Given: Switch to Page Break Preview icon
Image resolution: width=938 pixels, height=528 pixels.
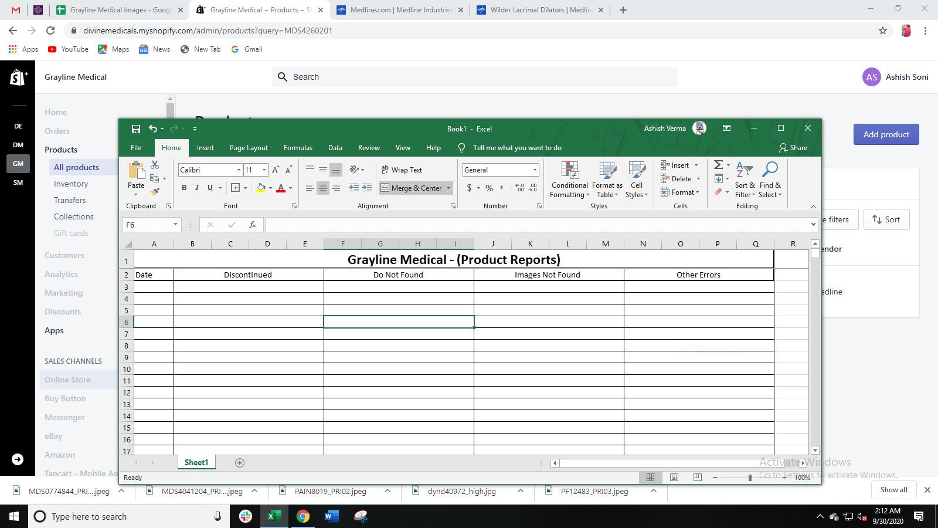Looking at the screenshot, I should tap(697, 478).
